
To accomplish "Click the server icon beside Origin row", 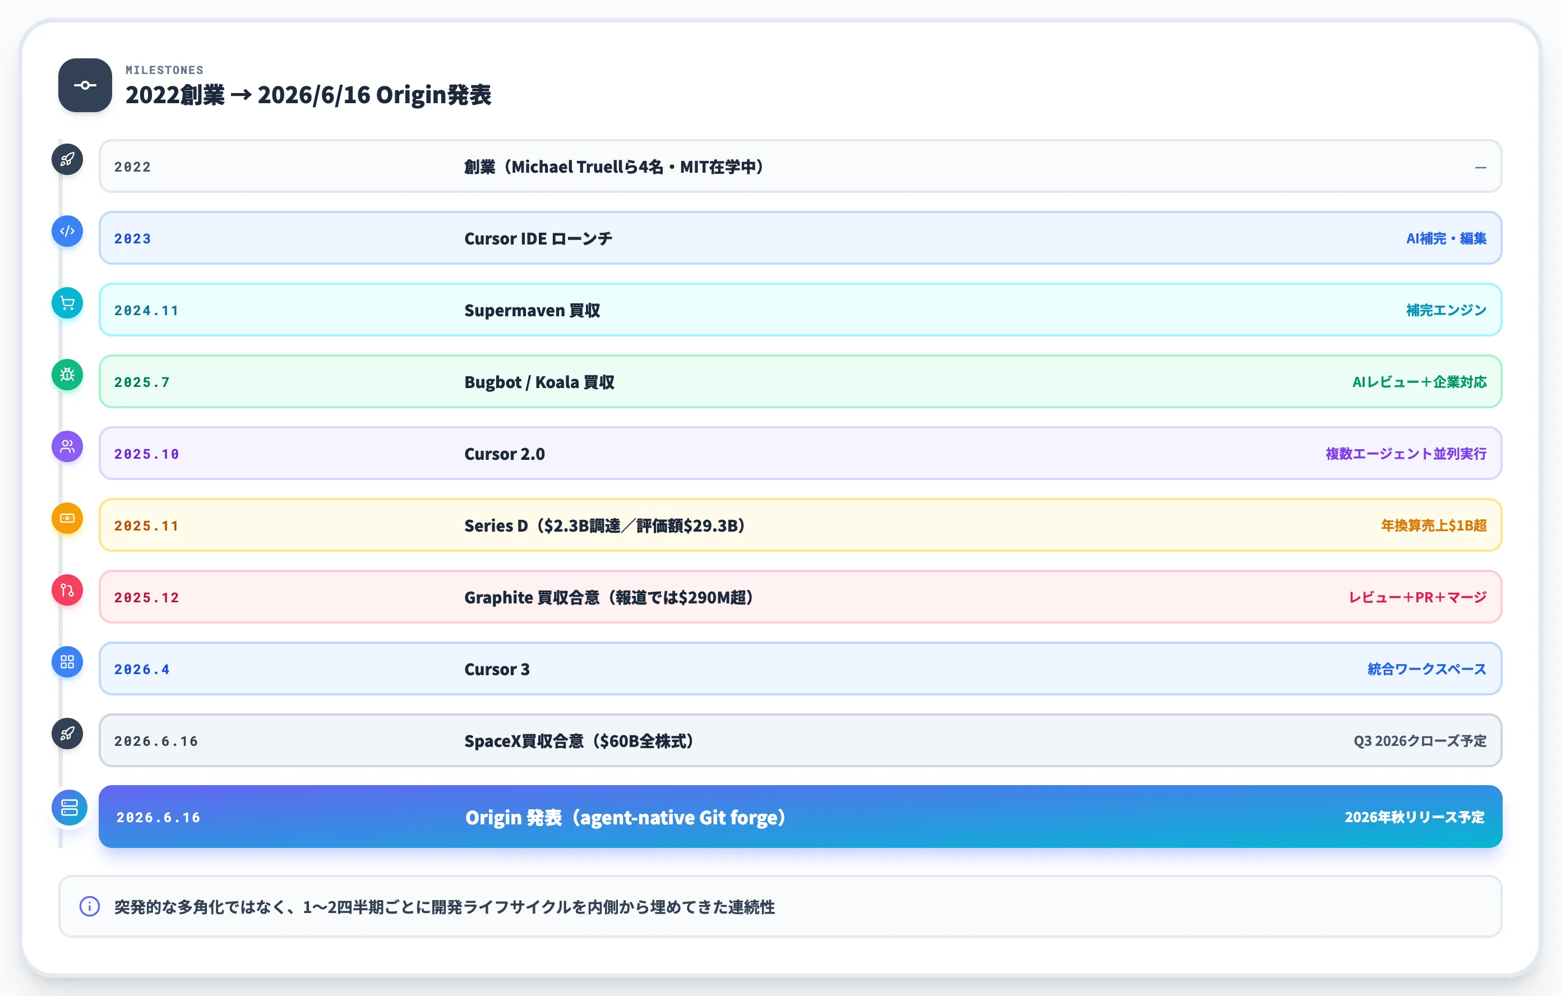I will [70, 808].
